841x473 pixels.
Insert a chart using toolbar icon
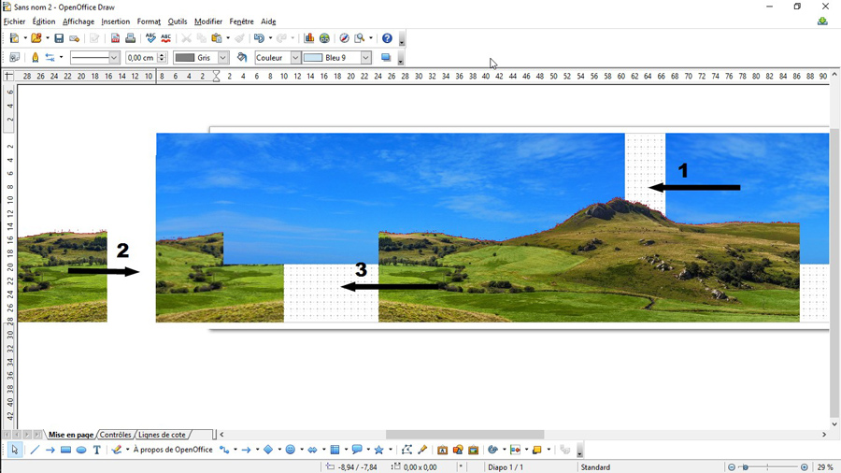tap(308, 38)
